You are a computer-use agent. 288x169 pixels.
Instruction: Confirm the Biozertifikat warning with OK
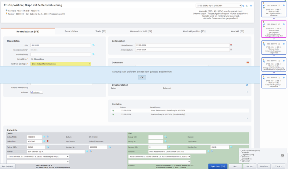[x=142, y=77]
